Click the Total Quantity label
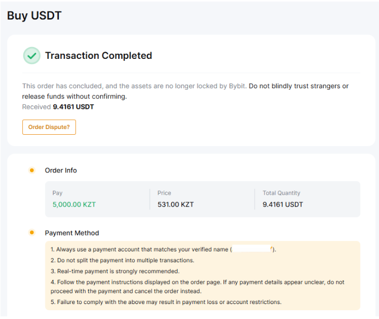379x319 pixels. pyautogui.click(x=281, y=193)
